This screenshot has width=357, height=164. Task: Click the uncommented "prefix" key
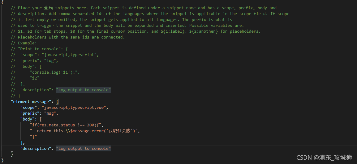[x=30, y=113]
